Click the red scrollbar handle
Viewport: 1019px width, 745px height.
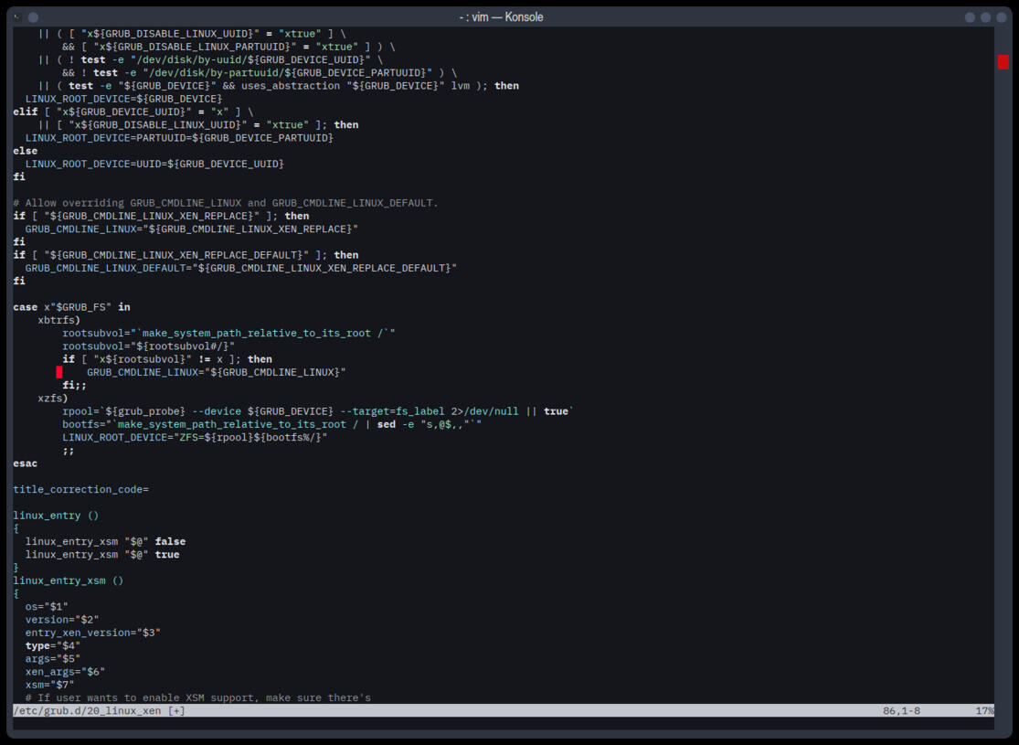tap(1003, 62)
